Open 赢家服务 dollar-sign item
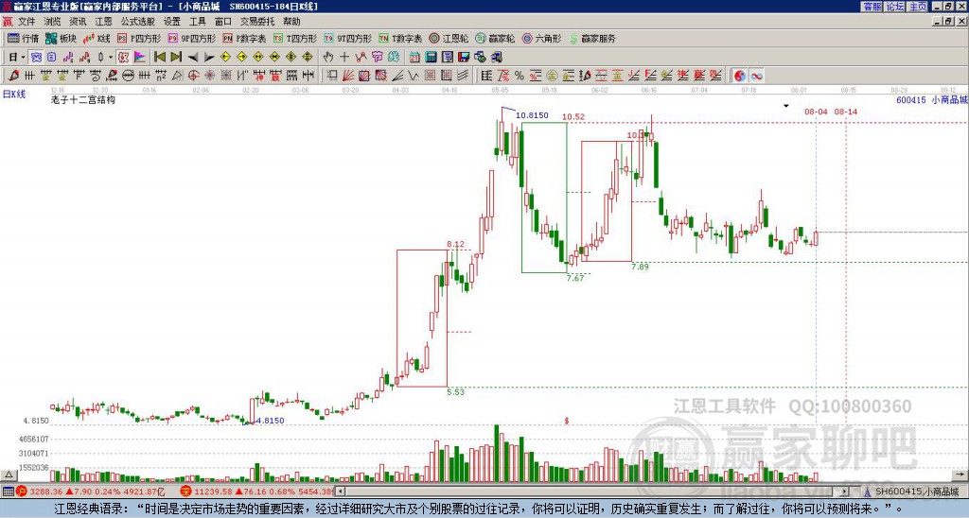969x518 pixels. pyautogui.click(x=592, y=38)
